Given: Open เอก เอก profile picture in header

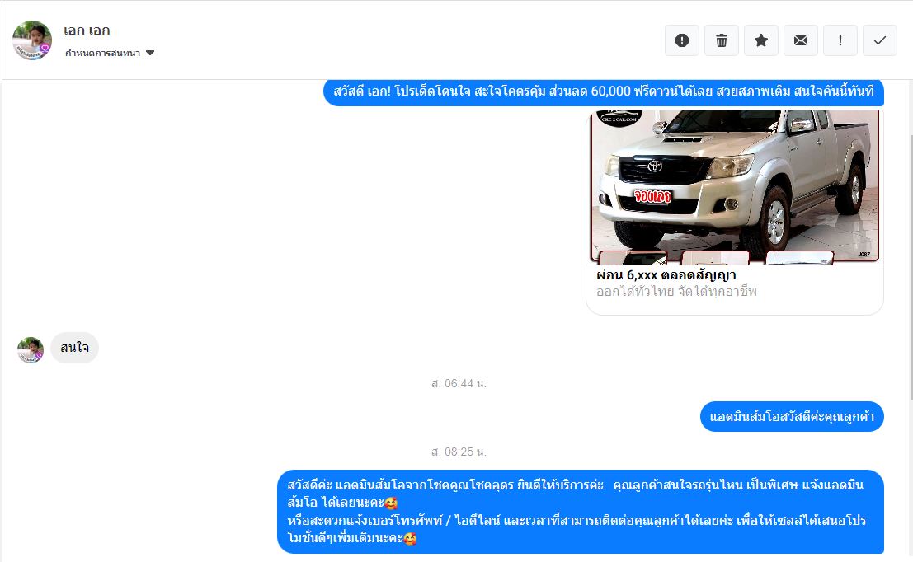Looking at the screenshot, I should [x=32, y=40].
